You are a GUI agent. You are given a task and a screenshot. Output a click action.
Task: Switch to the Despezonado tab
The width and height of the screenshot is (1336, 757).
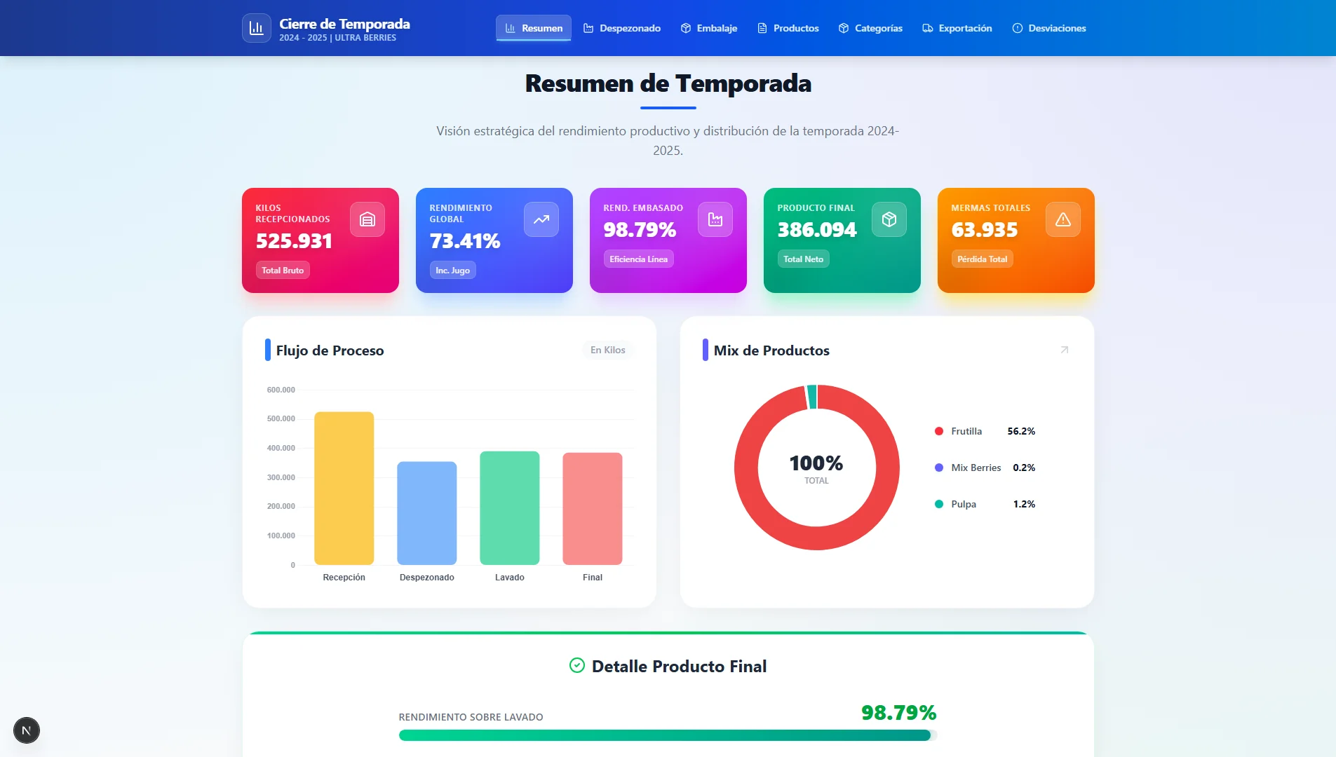621,28
